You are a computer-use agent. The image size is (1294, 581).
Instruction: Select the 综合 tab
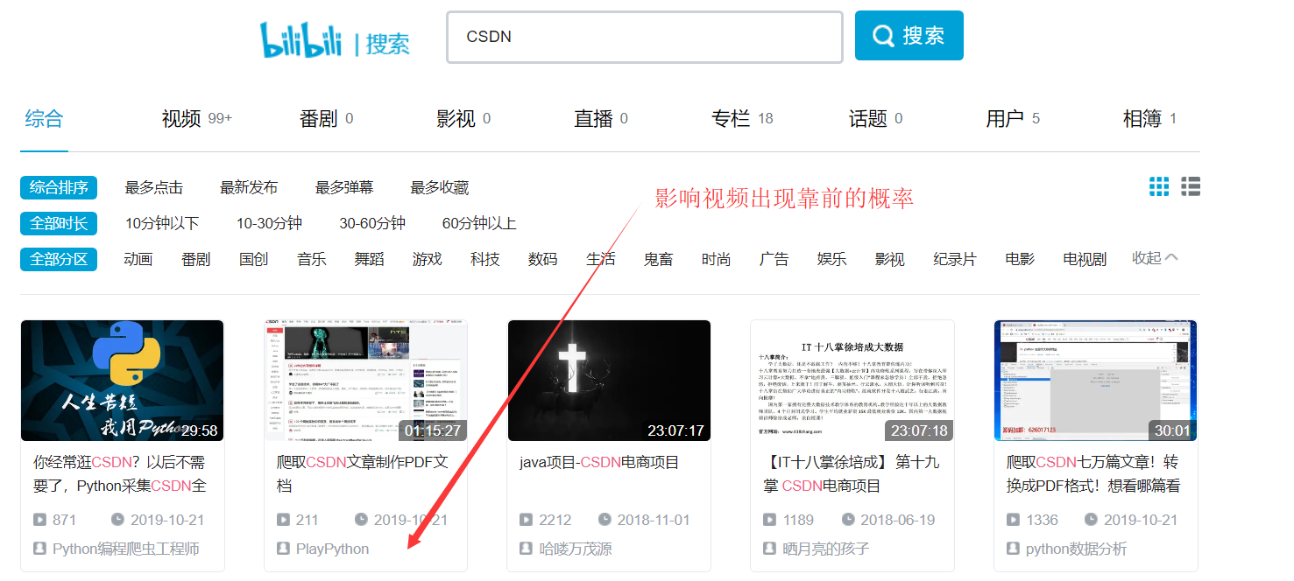tap(44, 118)
